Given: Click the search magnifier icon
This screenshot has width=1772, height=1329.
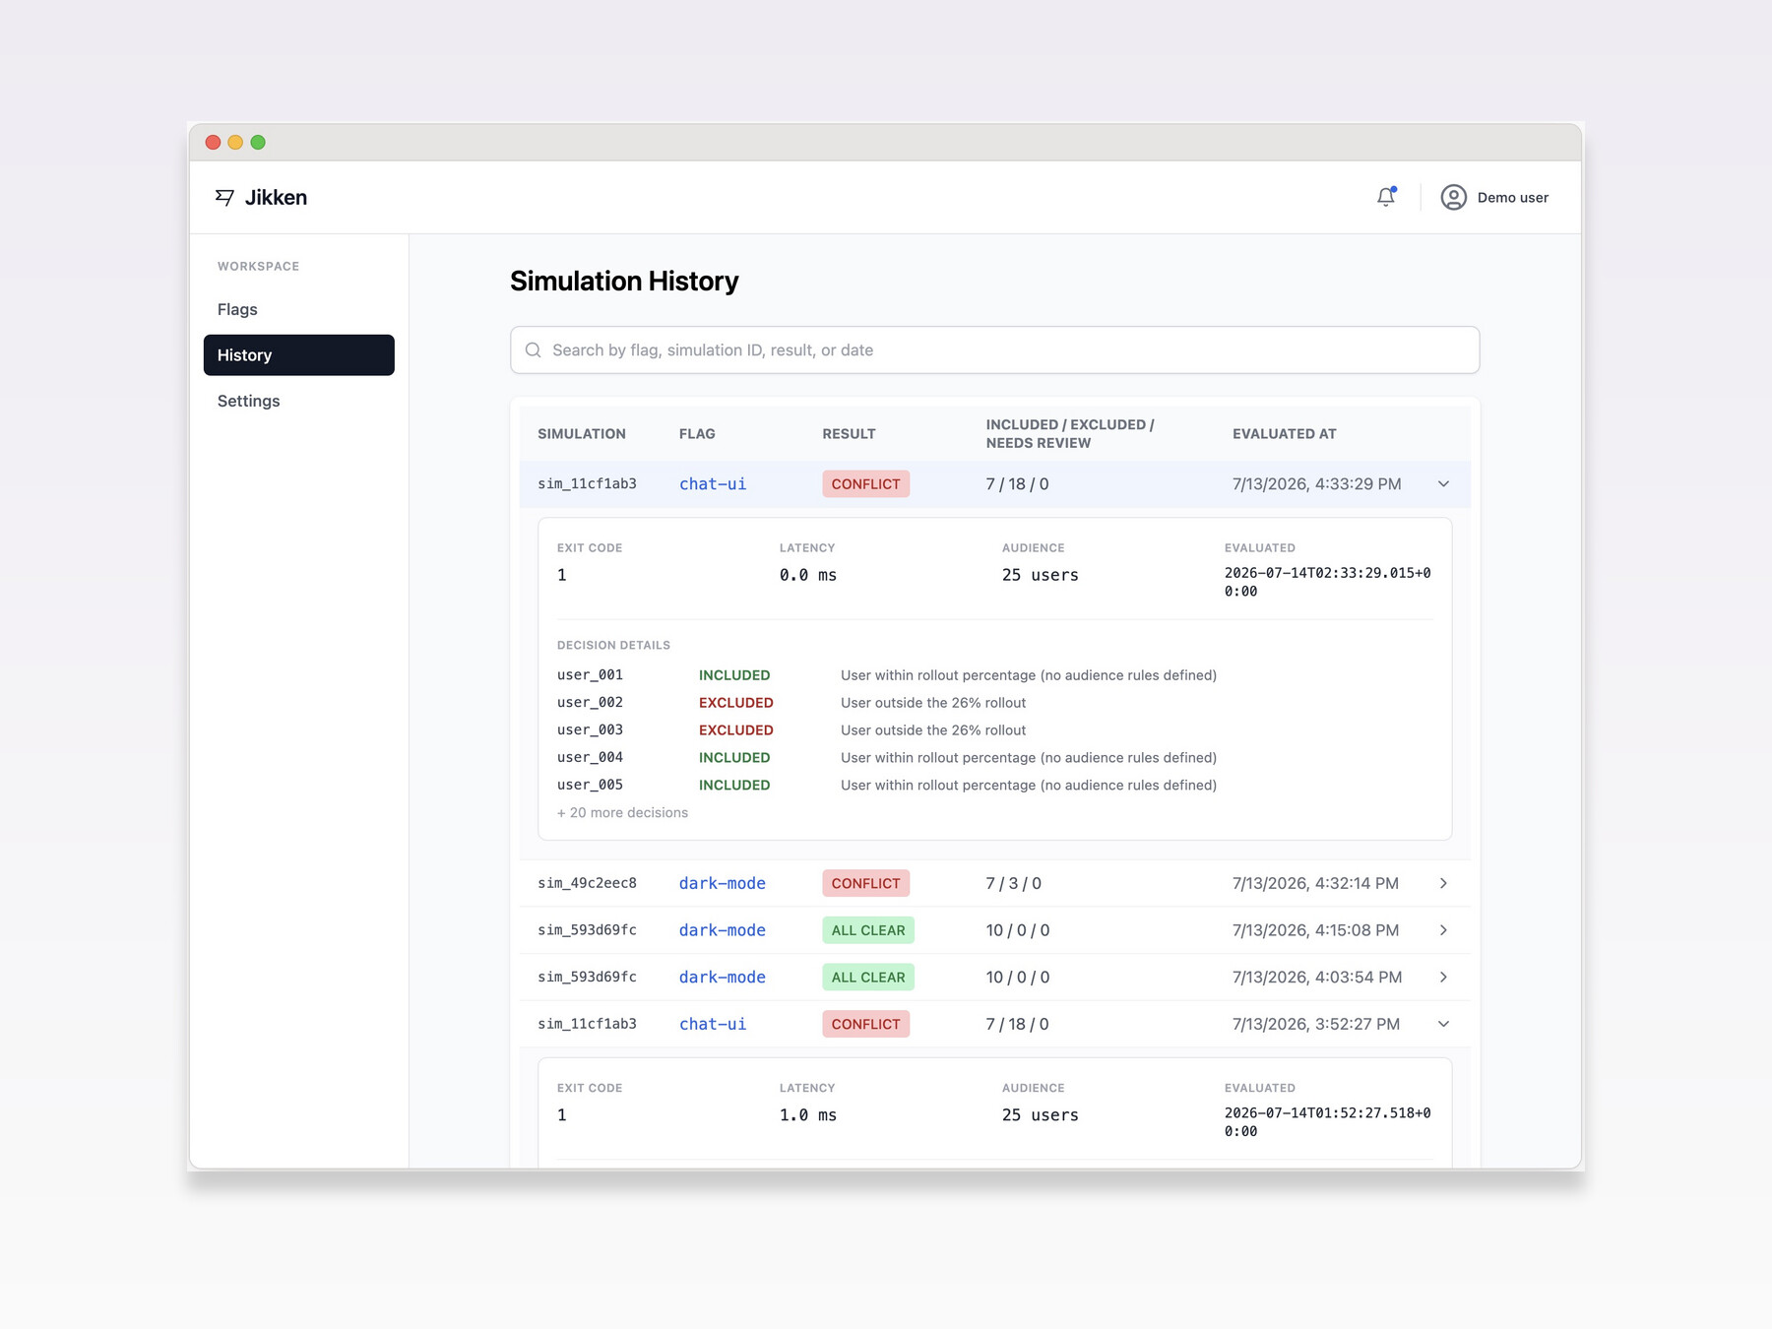Looking at the screenshot, I should (x=534, y=350).
